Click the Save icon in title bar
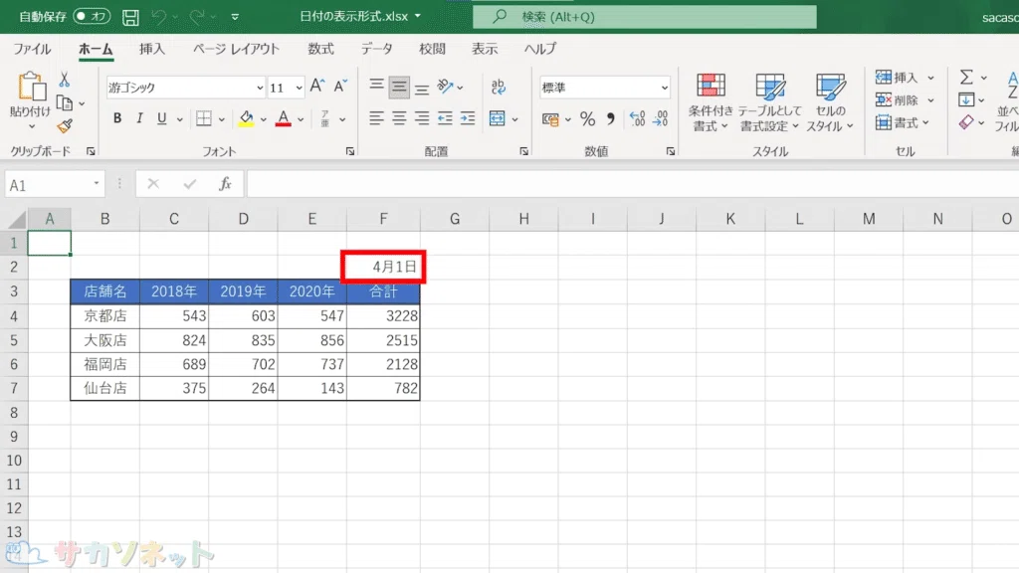 (x=130, y=17)
